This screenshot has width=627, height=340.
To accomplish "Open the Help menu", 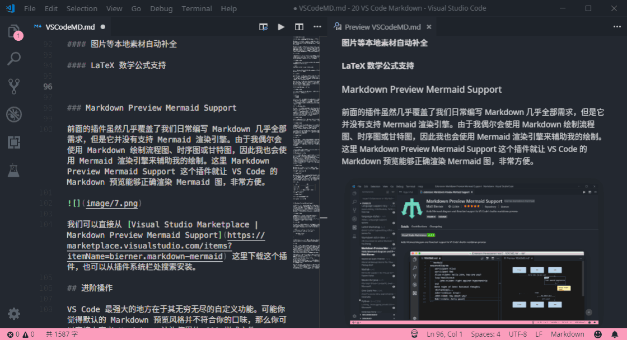I will 229,8.
